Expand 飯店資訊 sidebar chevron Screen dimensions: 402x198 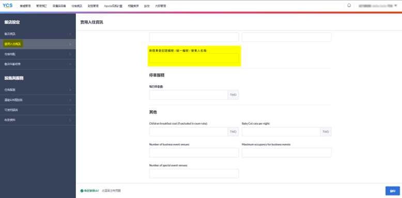(70, 34)
